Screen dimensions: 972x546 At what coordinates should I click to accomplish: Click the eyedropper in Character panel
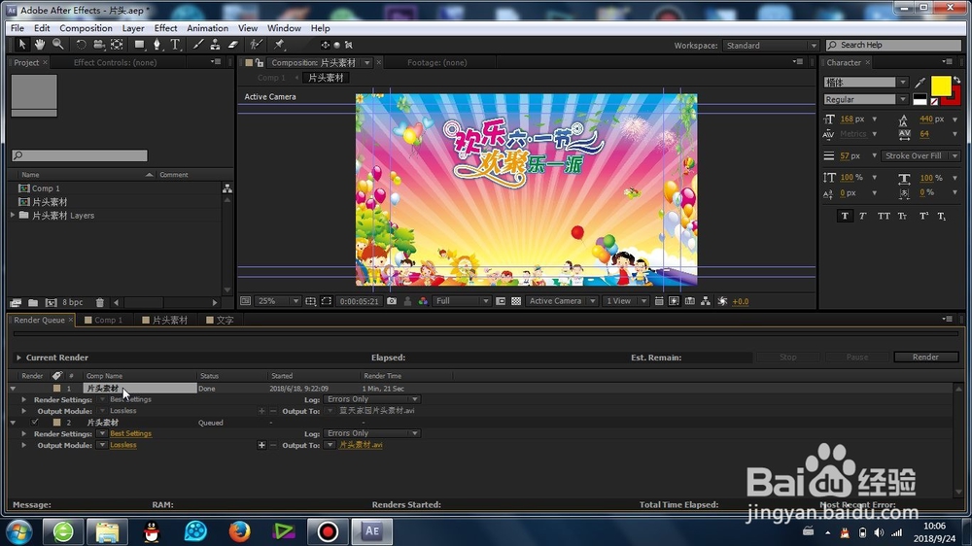(x=920, y=83)
